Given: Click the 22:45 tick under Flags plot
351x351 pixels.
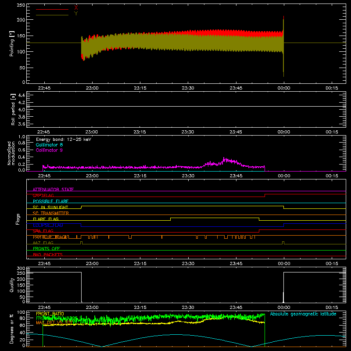Looking at the screenshot, I should pos(44,264).
